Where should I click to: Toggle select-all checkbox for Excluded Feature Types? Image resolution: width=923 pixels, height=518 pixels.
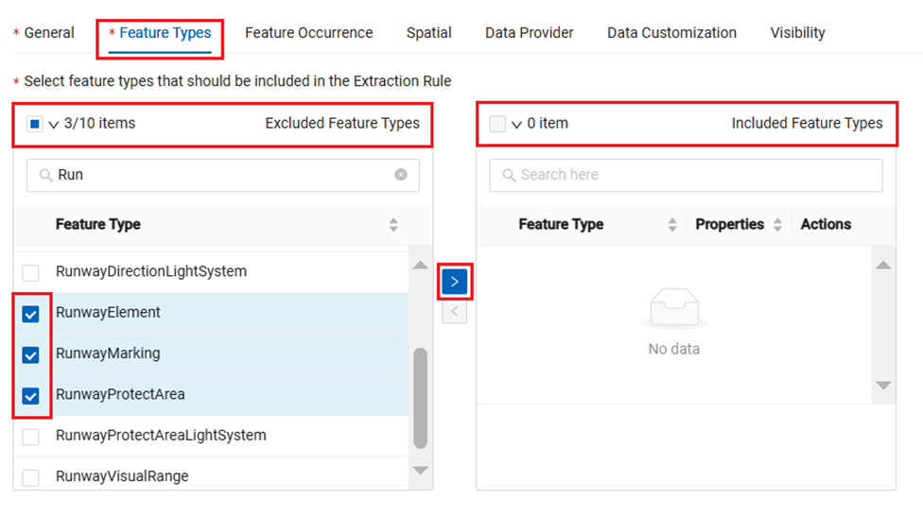pos(35,124)
